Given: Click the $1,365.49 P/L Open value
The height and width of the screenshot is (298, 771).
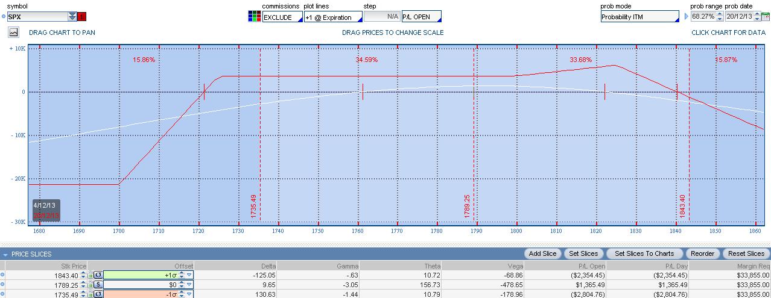Looking at the screenshot, I should coord(590,284).
